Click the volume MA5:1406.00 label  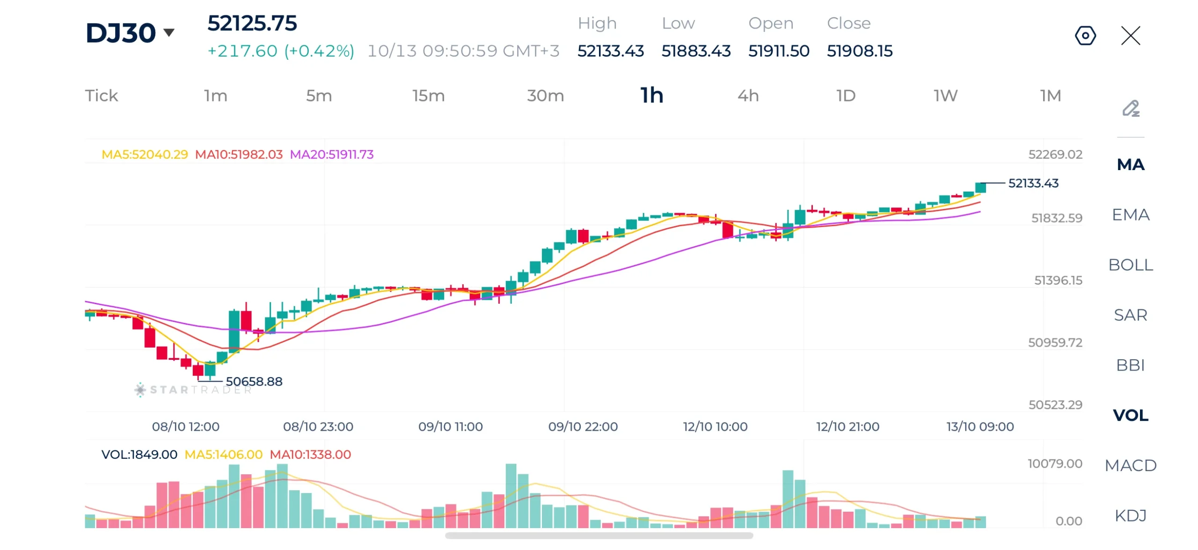click(223, 454)
